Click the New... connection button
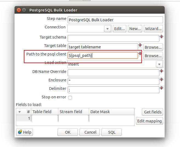The width and height of the screenshot is (180, 147). [135, 29]
